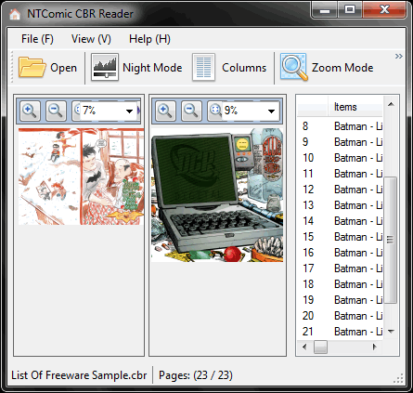This screenshot has height=393, width=413.
Task: Open the View (V) menu
Action: click(91, 39)
